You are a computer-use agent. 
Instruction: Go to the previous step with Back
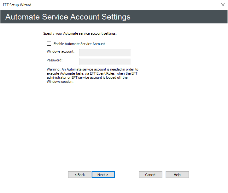pos(79,175)
